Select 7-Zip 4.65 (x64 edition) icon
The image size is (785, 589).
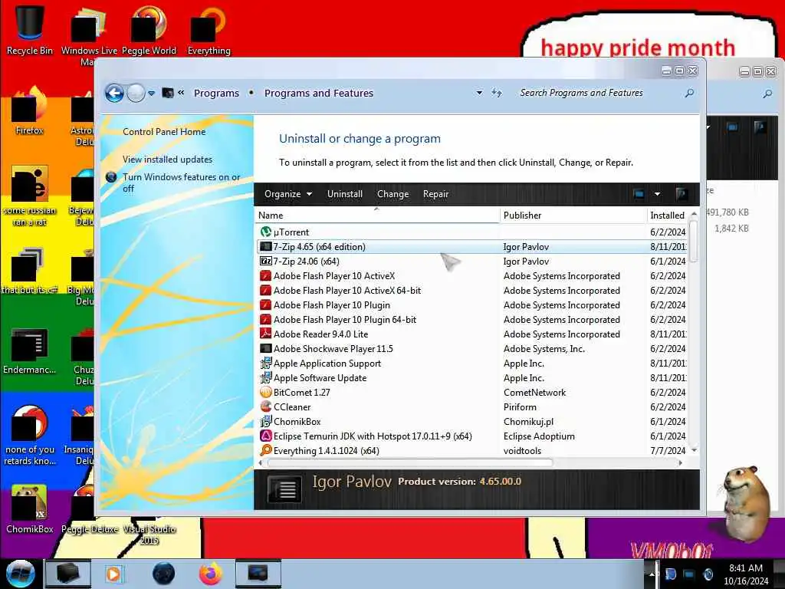[x=265, y=246]
